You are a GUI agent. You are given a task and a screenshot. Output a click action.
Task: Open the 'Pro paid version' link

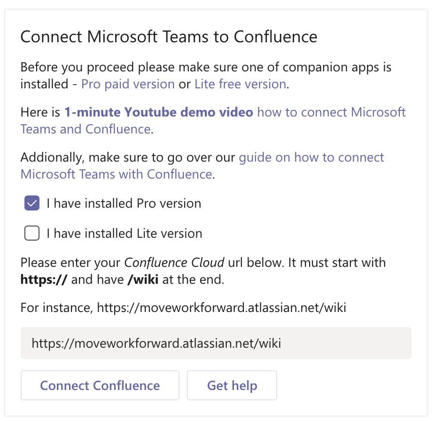pos(127,84)
